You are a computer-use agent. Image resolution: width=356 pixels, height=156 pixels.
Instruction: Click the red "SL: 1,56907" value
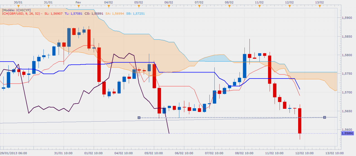[x=54, y=14]
